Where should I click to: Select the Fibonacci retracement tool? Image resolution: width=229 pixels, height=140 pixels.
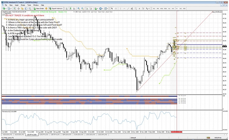136,8
